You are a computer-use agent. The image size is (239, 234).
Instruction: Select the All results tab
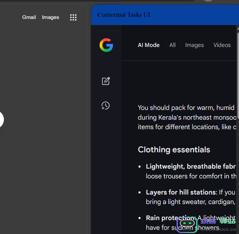coord(172,45)
